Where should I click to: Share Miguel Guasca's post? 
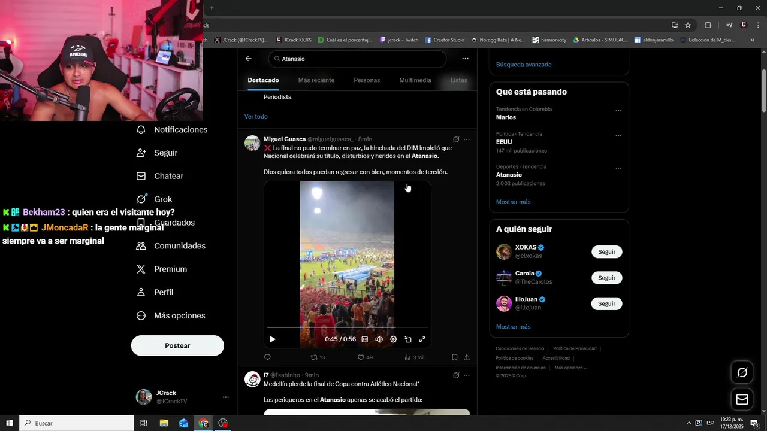pos(467,357)
